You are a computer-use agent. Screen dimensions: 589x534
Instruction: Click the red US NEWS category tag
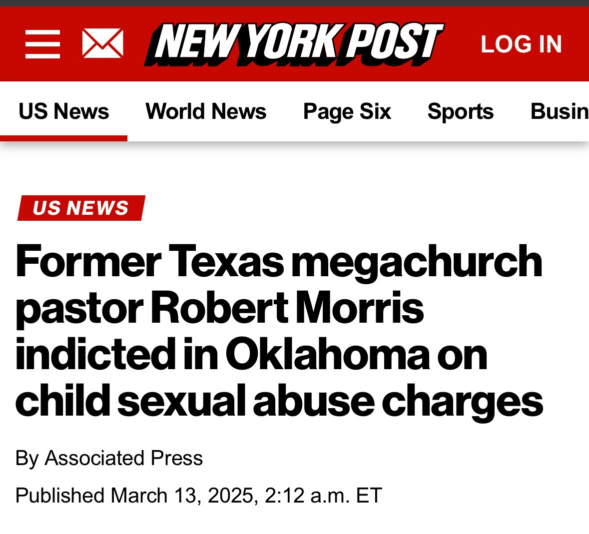(81, 208)
